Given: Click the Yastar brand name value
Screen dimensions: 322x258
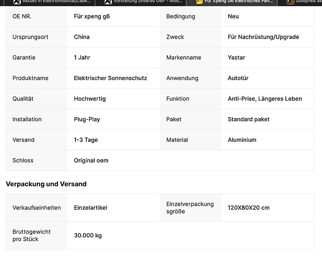Looking at the screenshot, I should (237, 58).
